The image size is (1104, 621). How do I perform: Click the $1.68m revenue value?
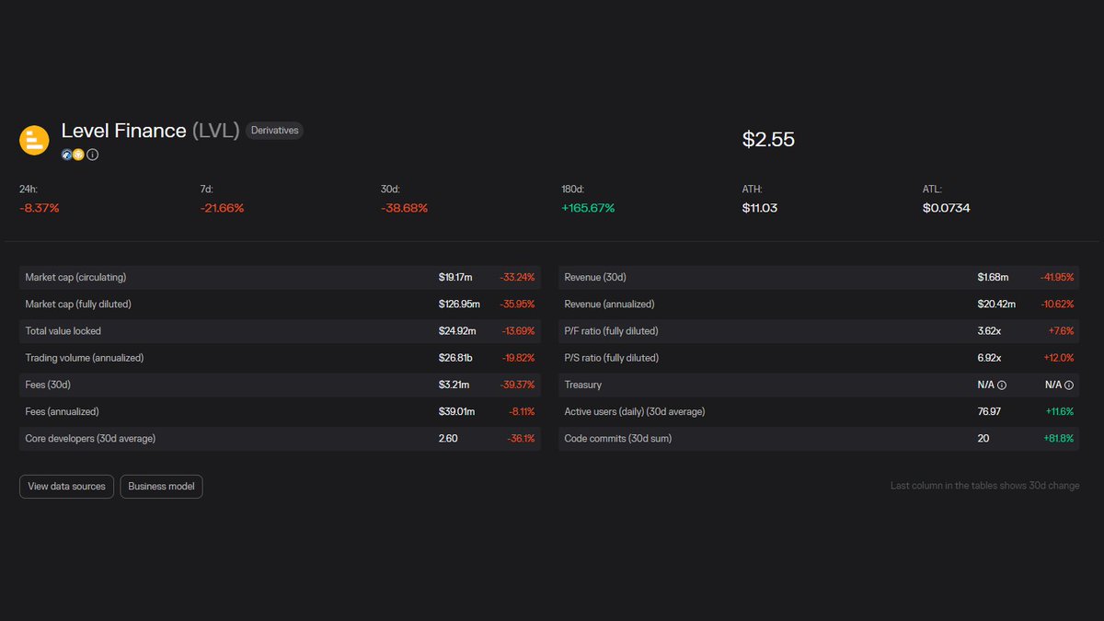[x=993, y=277]
